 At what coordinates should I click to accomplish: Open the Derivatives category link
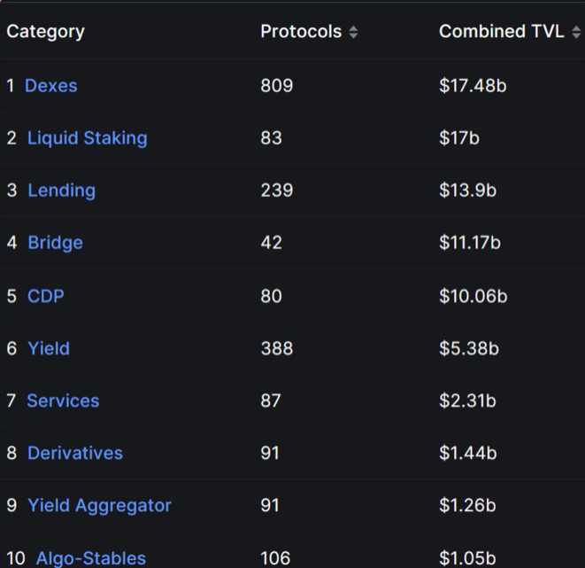[x=75, y=453]
